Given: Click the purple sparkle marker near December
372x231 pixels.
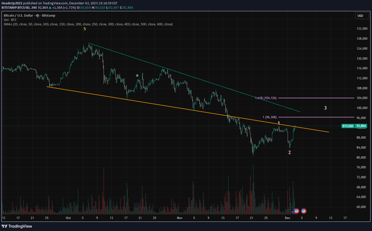Looking at the screenshot, I should click(293, 212).
